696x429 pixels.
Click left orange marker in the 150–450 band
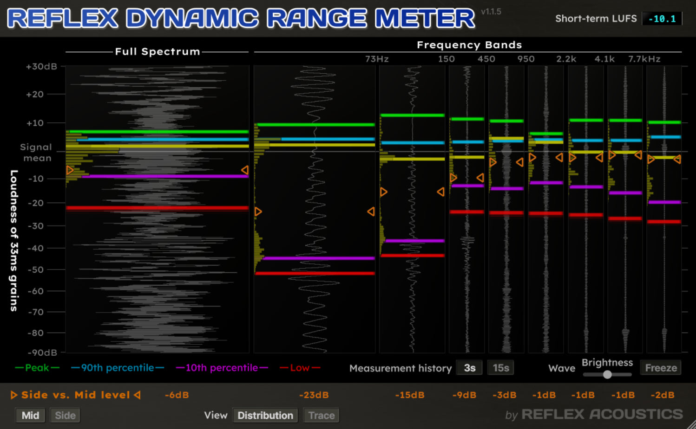pyautogui.click(x=453, y=178)
